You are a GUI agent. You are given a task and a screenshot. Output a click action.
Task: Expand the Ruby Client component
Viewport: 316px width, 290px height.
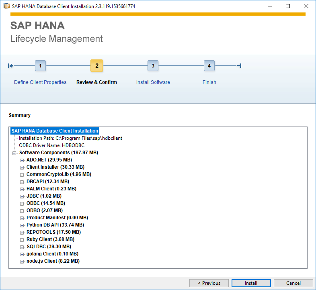22,240
